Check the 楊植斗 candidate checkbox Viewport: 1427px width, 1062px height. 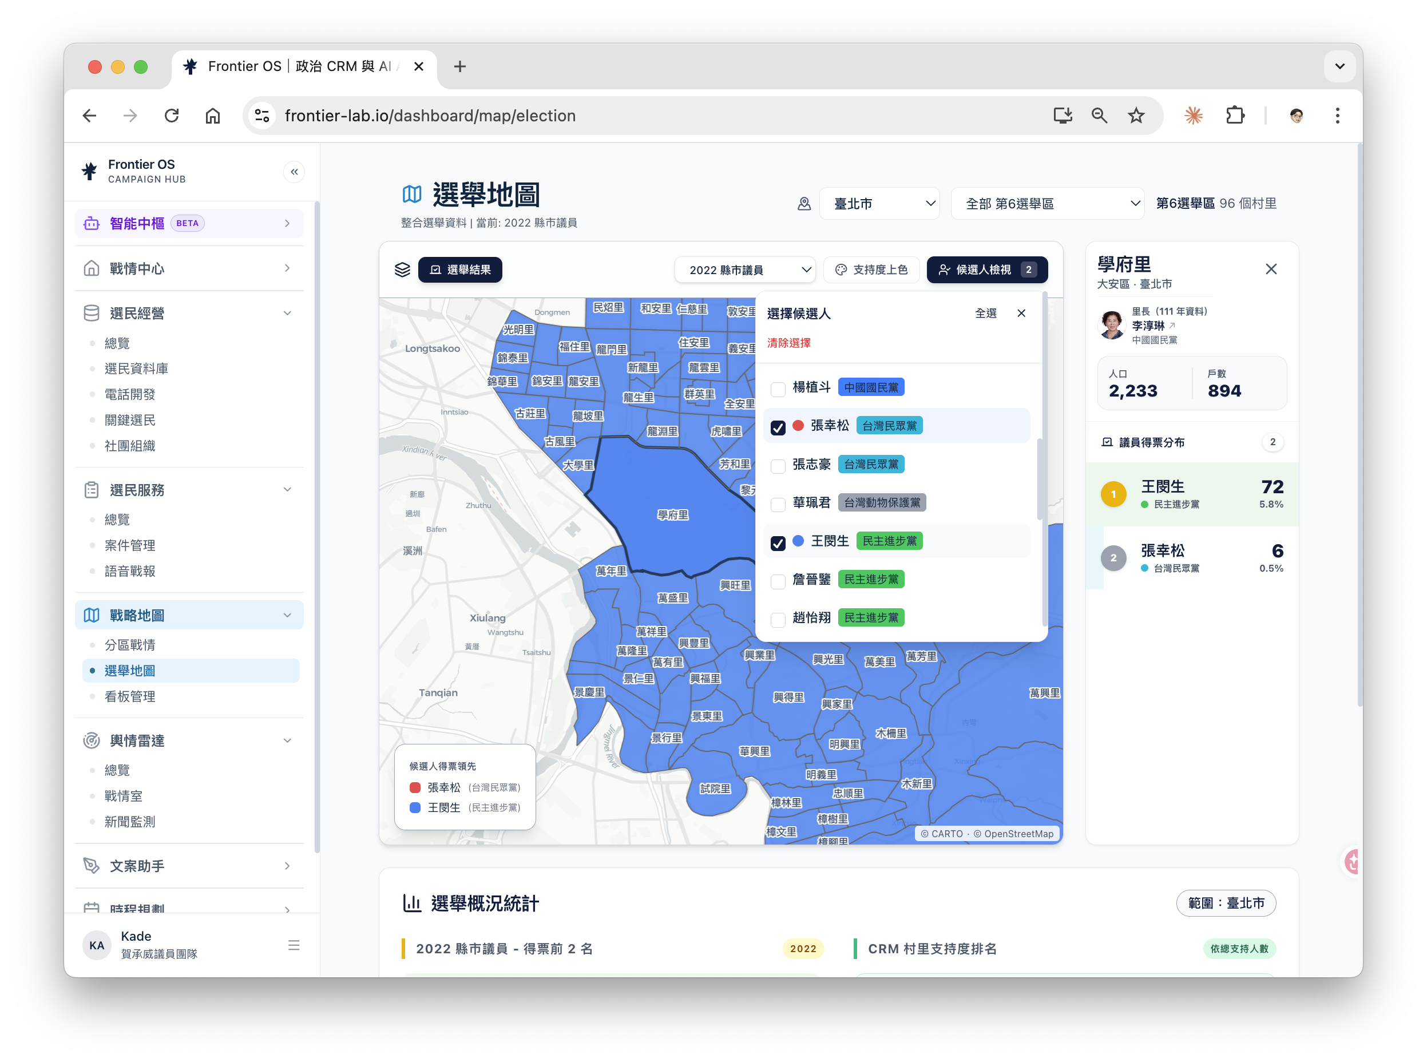coord(778,389)
